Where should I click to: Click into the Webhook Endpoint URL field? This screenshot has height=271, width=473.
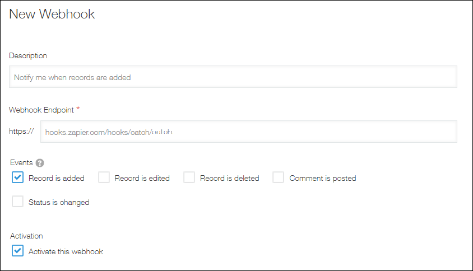(x=248, y=132)
